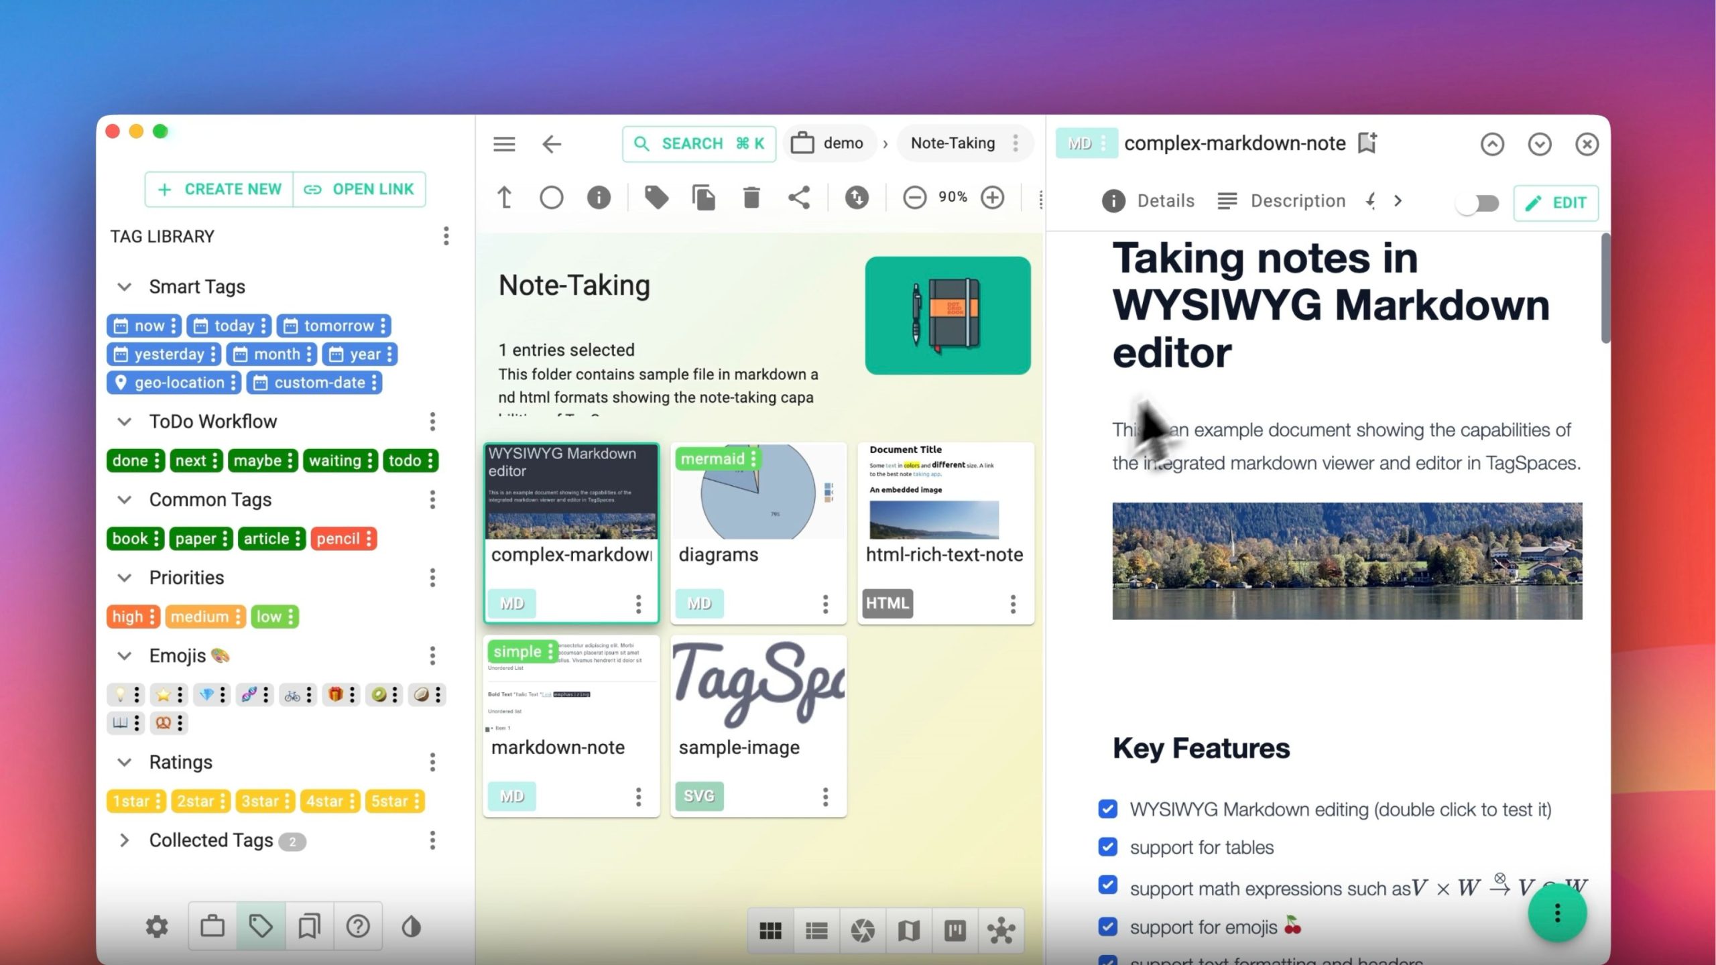
Task: Go back with the left arrow icon
Action: [551, 144]
